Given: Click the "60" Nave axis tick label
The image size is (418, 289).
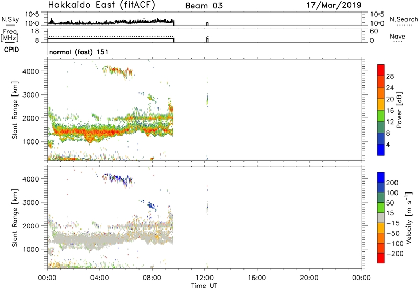Looking at the screenshot, I should [374, 31].
